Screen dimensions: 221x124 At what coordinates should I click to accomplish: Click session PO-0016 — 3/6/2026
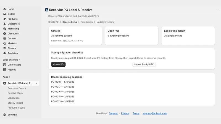pos(63,92)
